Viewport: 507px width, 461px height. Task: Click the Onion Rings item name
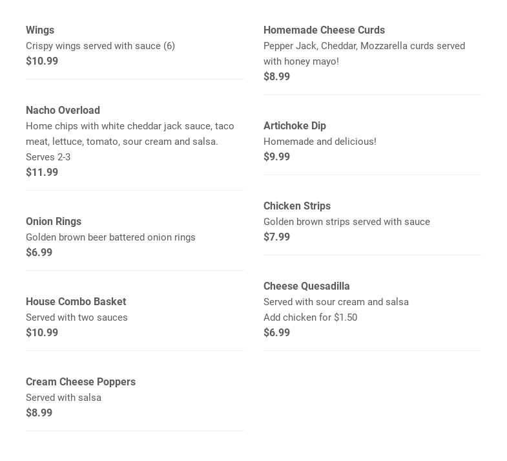pyautogui.click(x=54, y=221)
